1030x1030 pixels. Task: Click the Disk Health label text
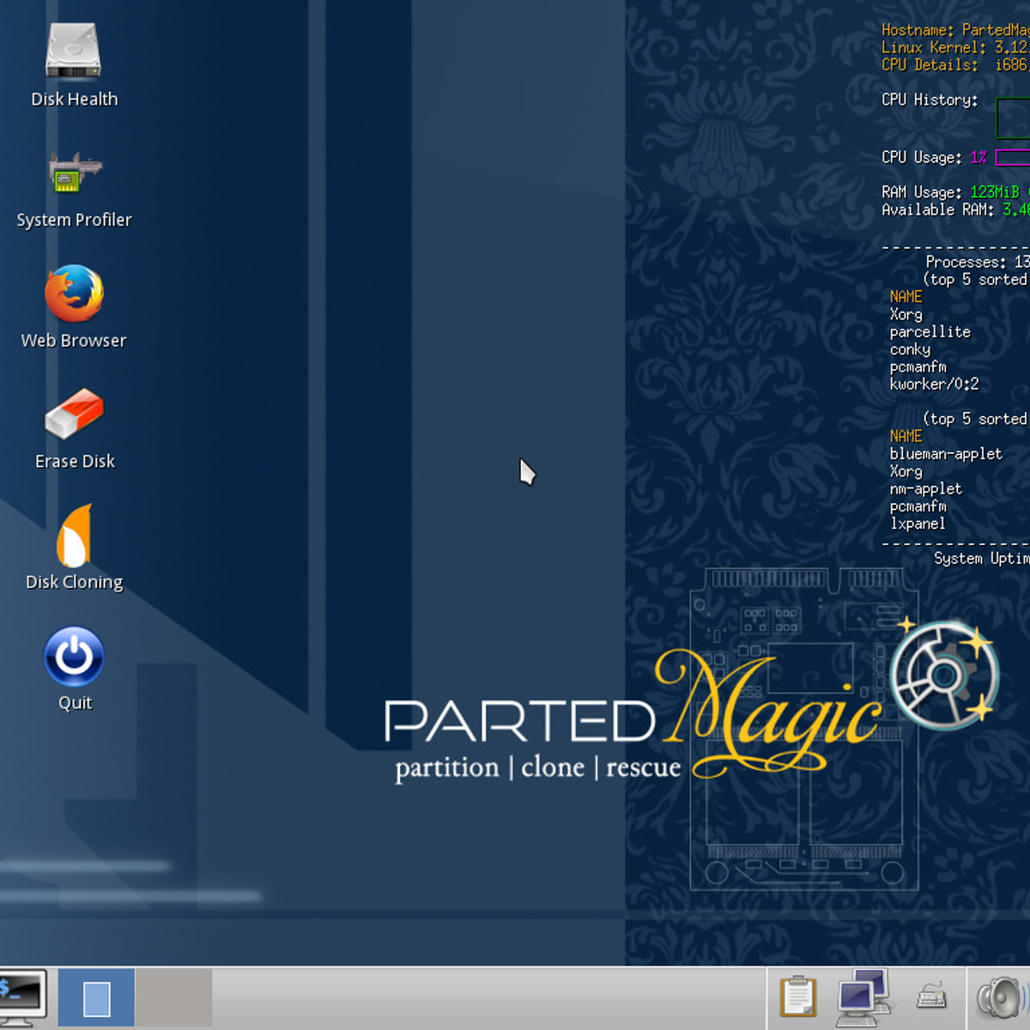tap(75, 100)
